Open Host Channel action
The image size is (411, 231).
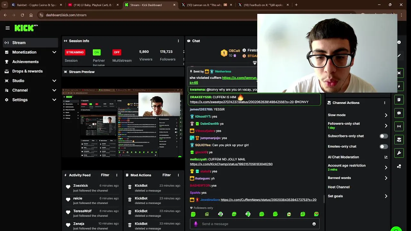point(339,187)
